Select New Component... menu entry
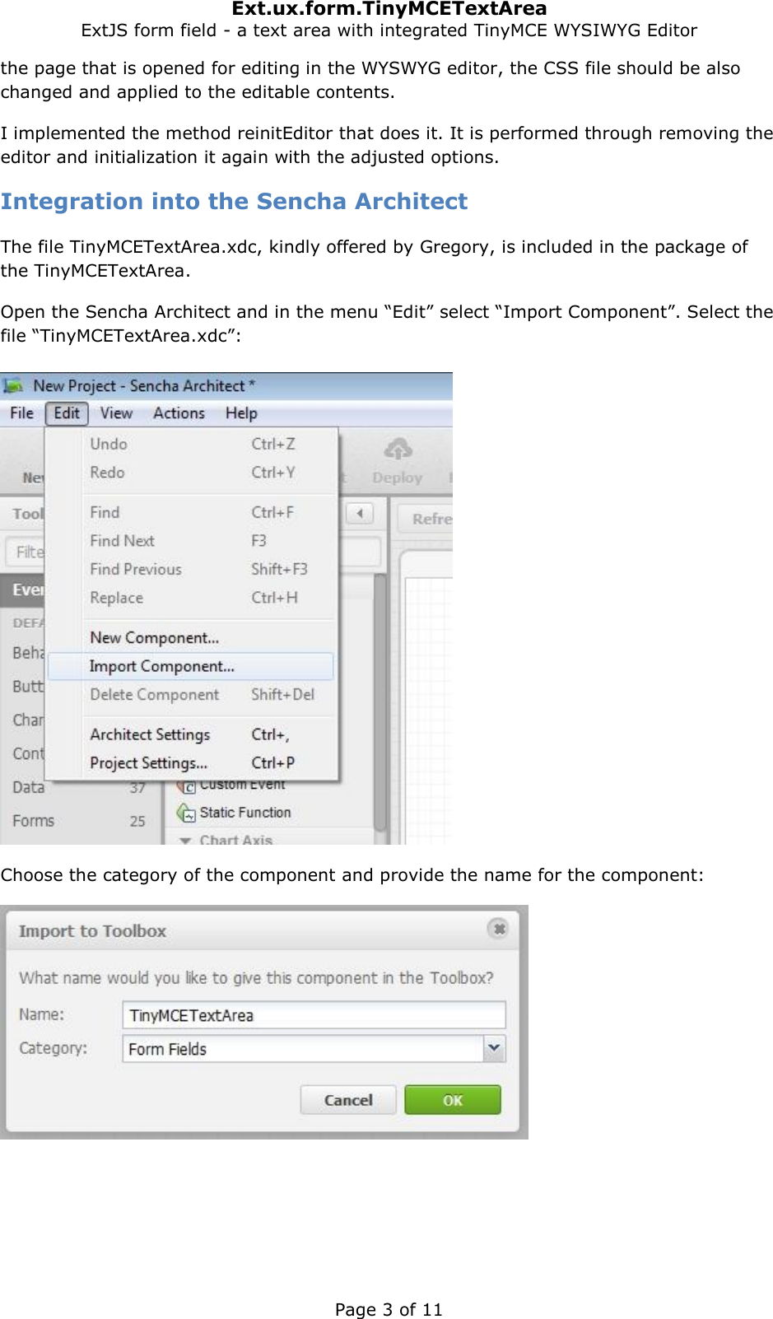 [191, 638]
